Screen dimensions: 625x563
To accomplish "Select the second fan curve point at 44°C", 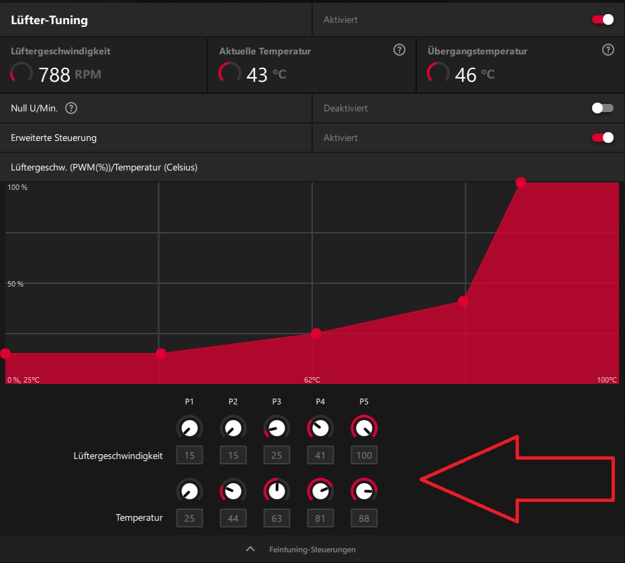I will click(161, 354).
